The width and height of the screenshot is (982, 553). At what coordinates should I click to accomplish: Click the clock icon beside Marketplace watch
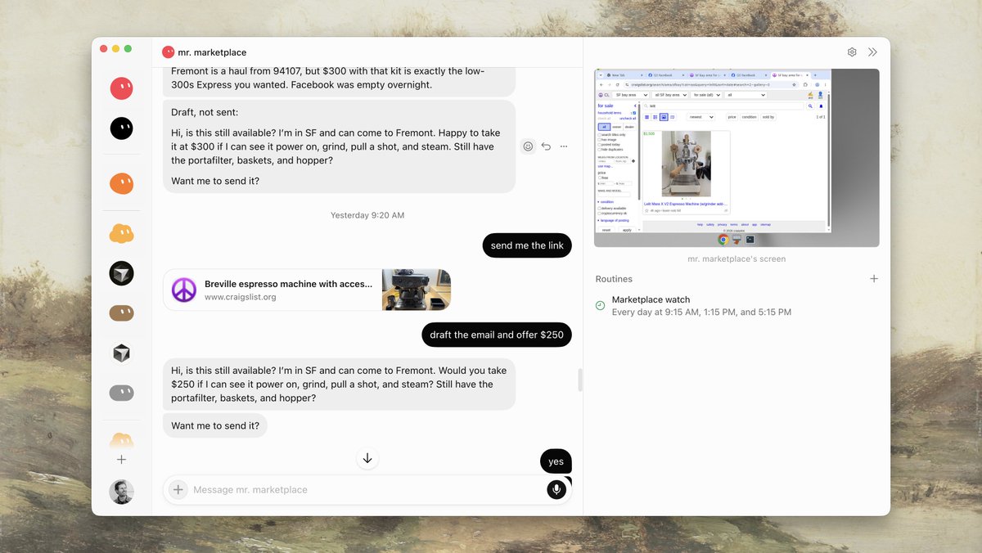coord(601,305)
